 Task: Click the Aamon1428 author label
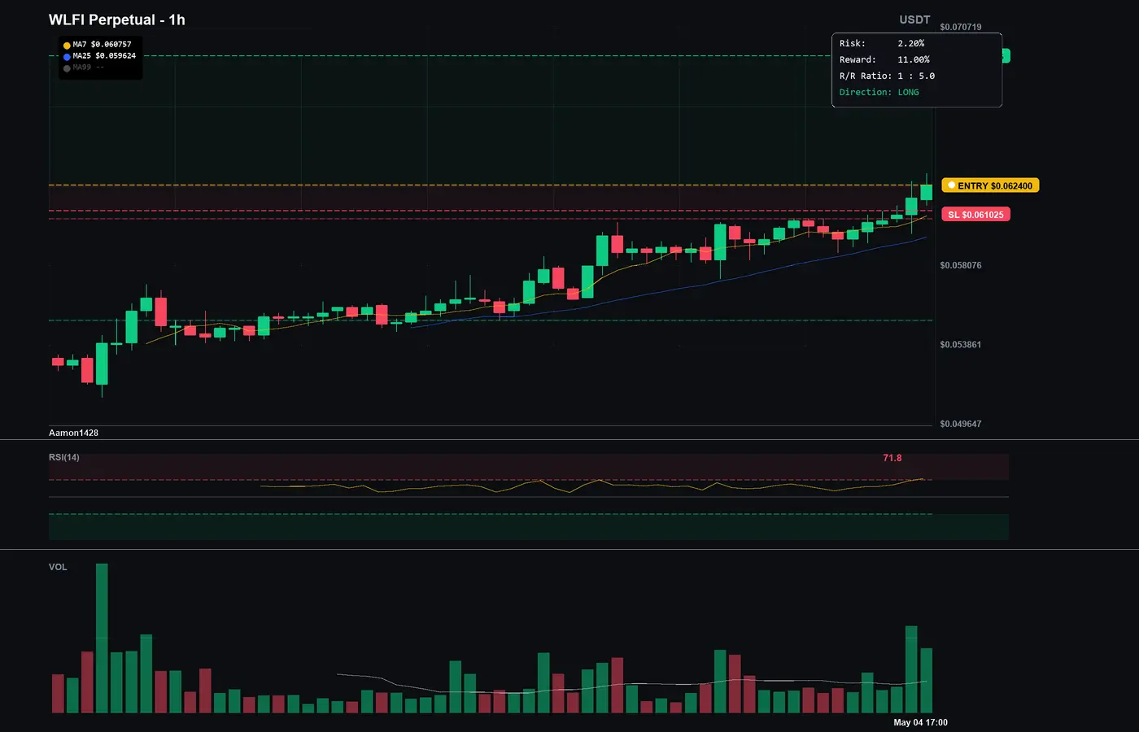point(73,433)
